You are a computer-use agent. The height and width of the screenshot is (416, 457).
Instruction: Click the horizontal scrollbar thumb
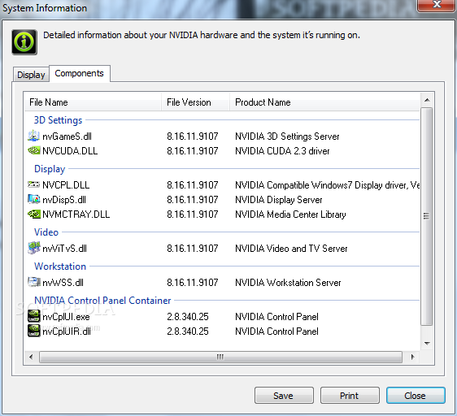220,357
